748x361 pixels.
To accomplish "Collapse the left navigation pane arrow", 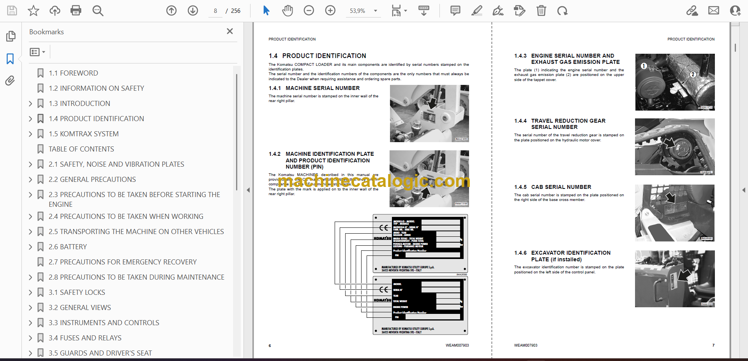I will click(x=248, y=190).
